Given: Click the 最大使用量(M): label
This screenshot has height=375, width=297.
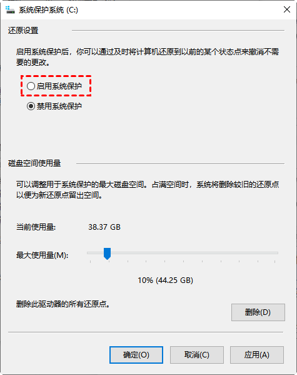Looking at the screenshot, I should [43, 255].
